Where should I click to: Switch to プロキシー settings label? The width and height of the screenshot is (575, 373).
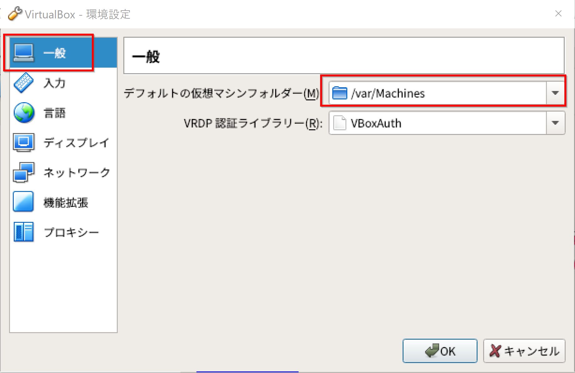click(x=72, y=232)
